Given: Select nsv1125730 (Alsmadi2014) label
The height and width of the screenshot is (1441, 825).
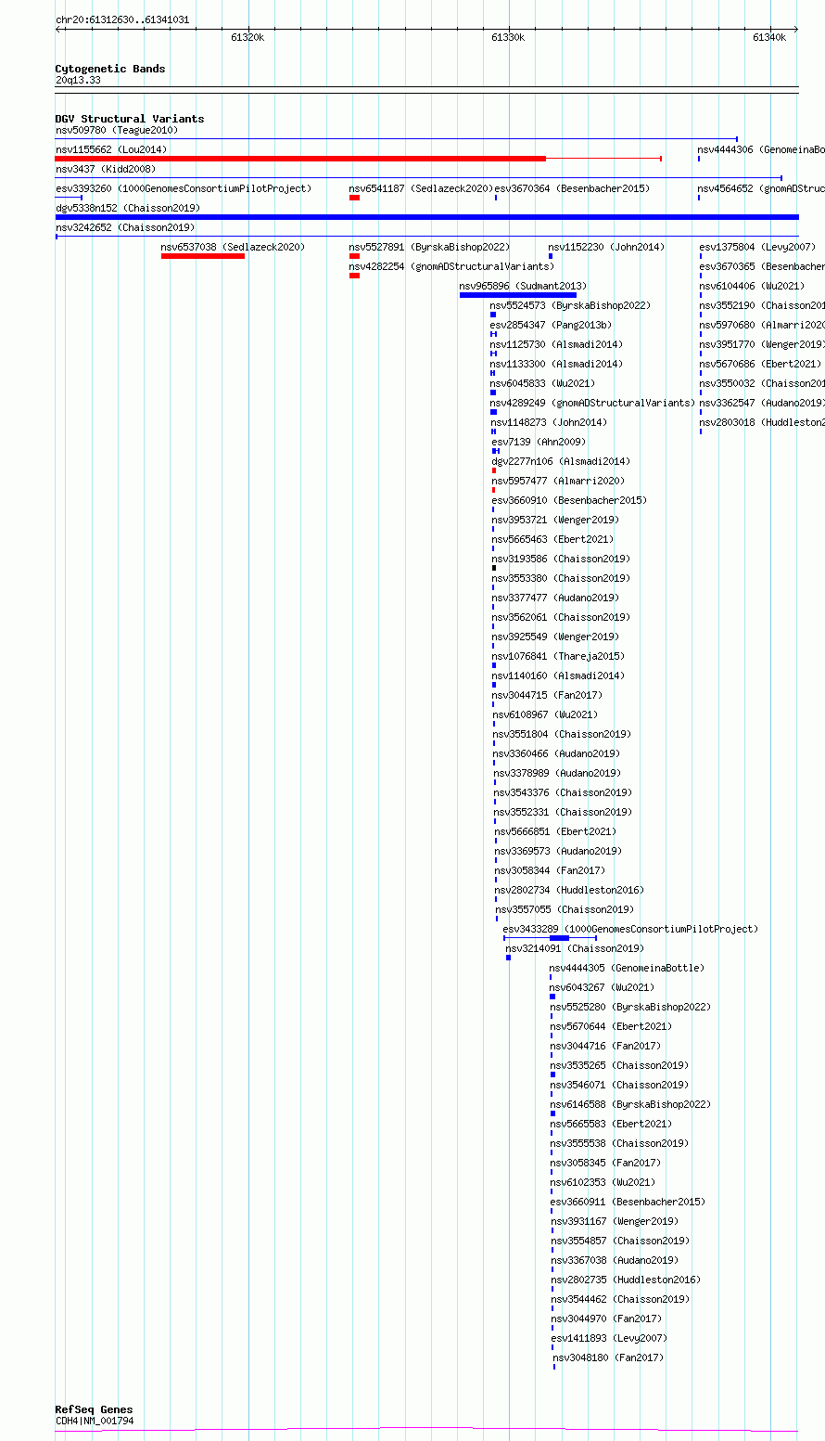Looking at the screenshot, I should [556, 344].
